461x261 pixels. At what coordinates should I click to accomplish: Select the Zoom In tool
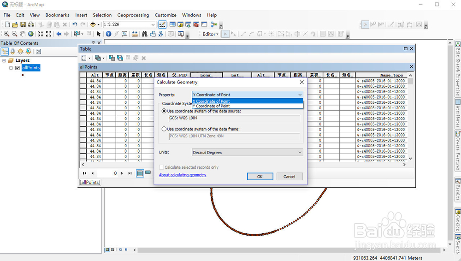coord(6,34)
